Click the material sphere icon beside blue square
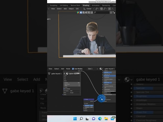 84,12
